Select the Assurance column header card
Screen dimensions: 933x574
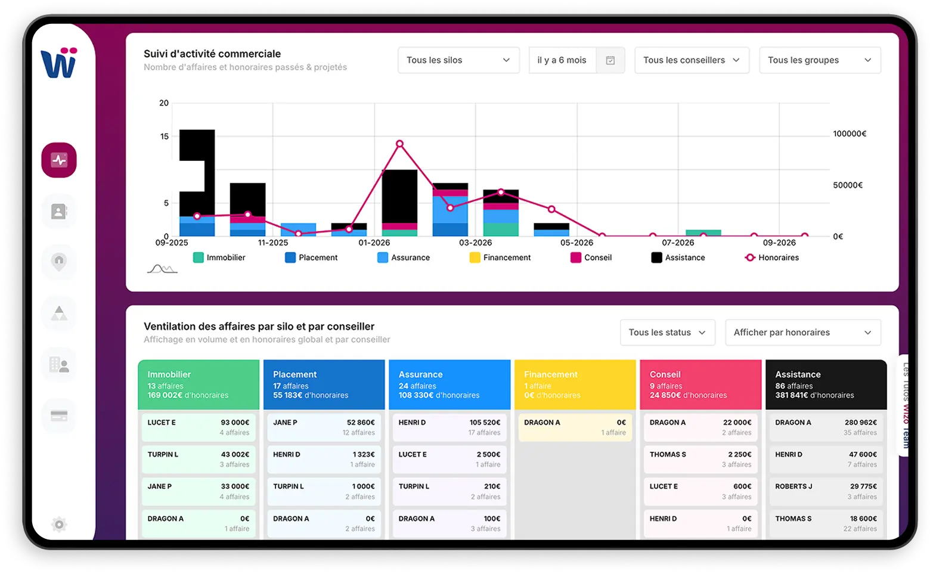[450, 384]
